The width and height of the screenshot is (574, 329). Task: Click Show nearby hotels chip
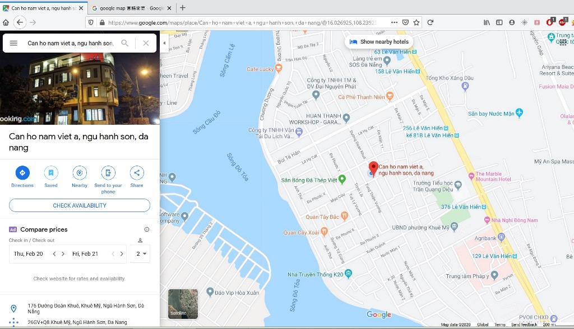[x=379, y=42]
